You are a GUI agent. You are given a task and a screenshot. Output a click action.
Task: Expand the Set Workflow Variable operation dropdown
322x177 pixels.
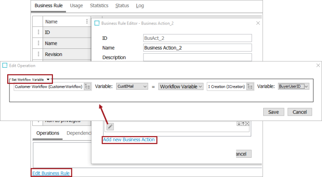pyautogui.click(x=48, y=79)
